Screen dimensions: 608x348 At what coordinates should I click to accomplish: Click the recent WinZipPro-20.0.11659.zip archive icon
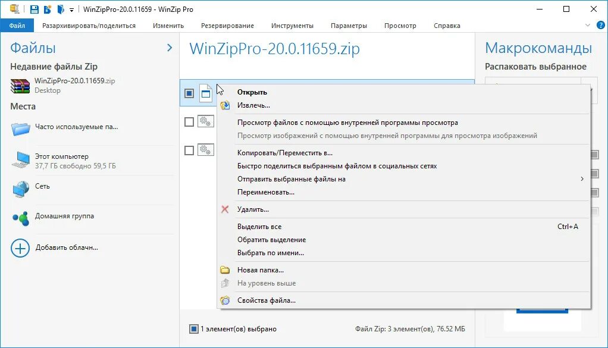[20, 86]
